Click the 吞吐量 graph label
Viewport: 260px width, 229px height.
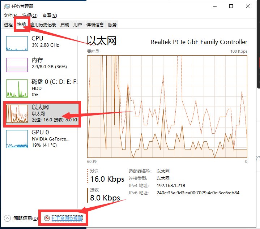[x=93, y=51]
